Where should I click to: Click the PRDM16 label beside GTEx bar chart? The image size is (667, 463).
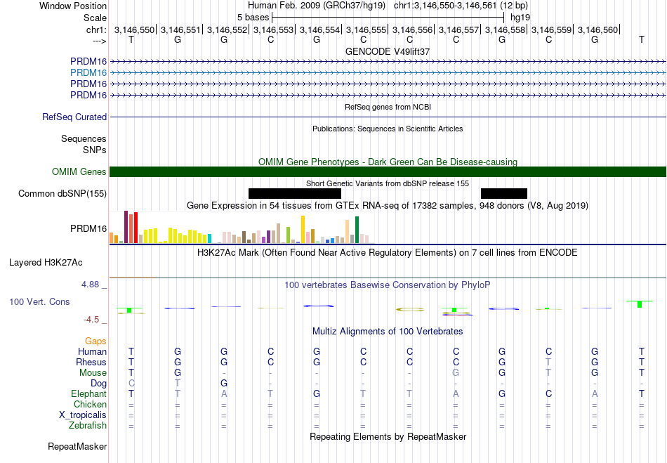[88, 229]
